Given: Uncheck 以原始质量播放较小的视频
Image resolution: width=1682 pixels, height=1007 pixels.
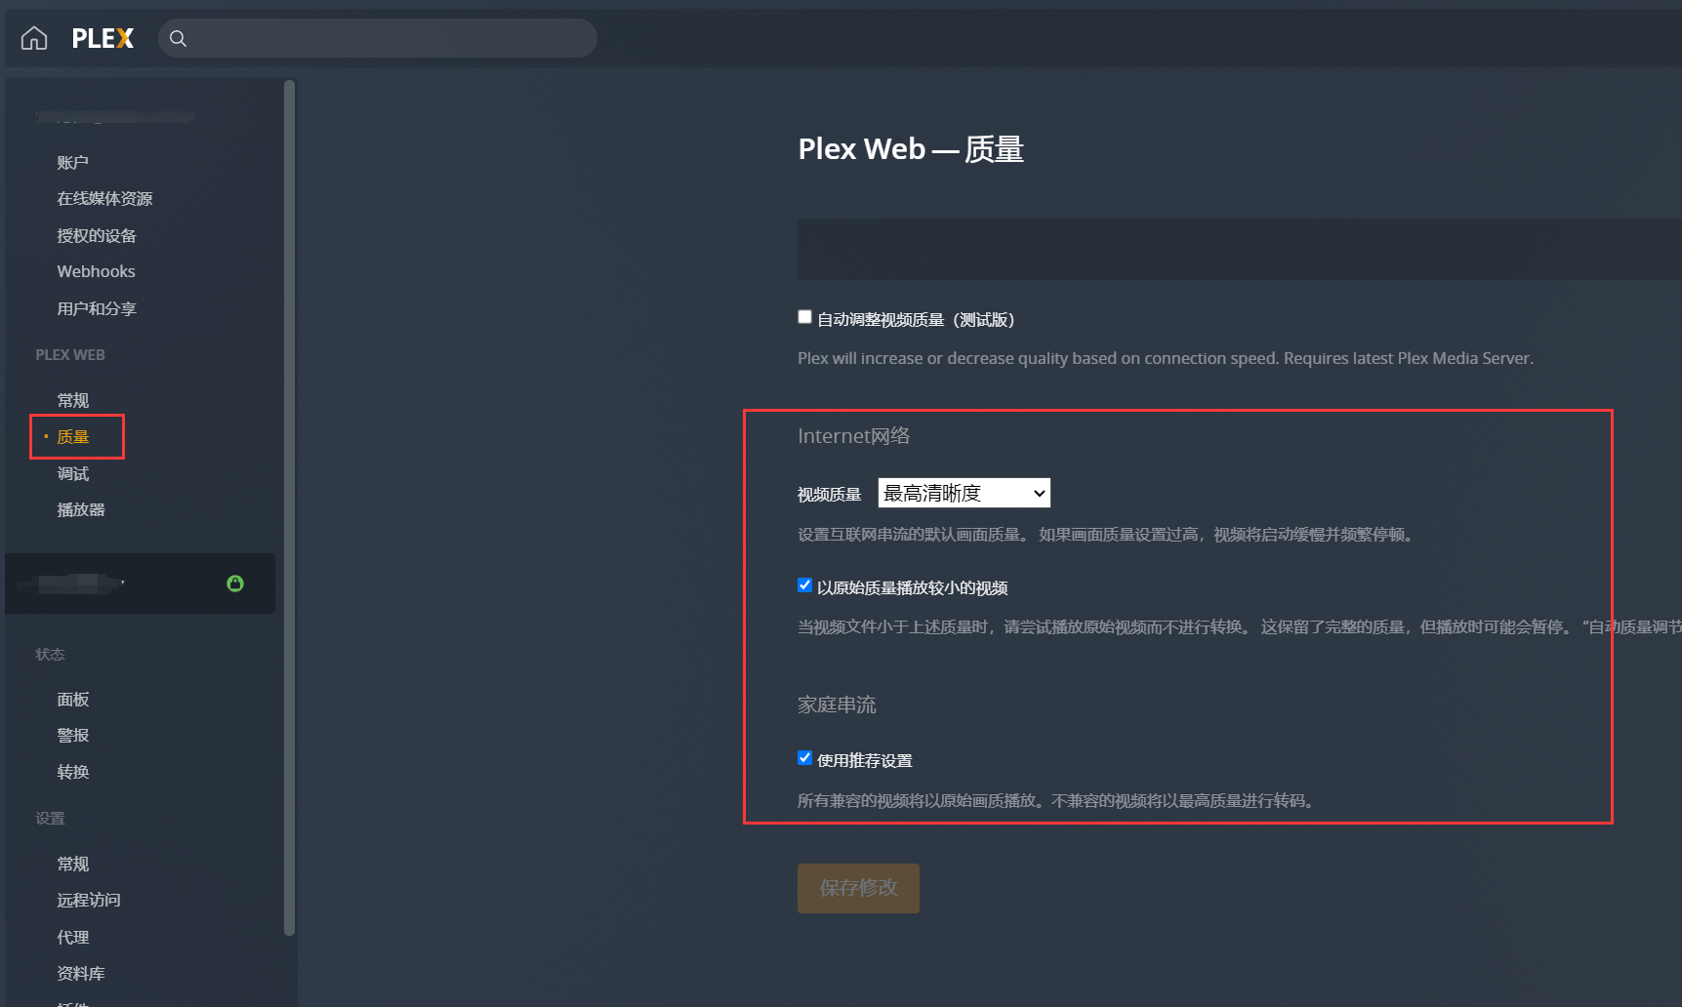Looking at the screenshot, I should click(x=803, y=584).
